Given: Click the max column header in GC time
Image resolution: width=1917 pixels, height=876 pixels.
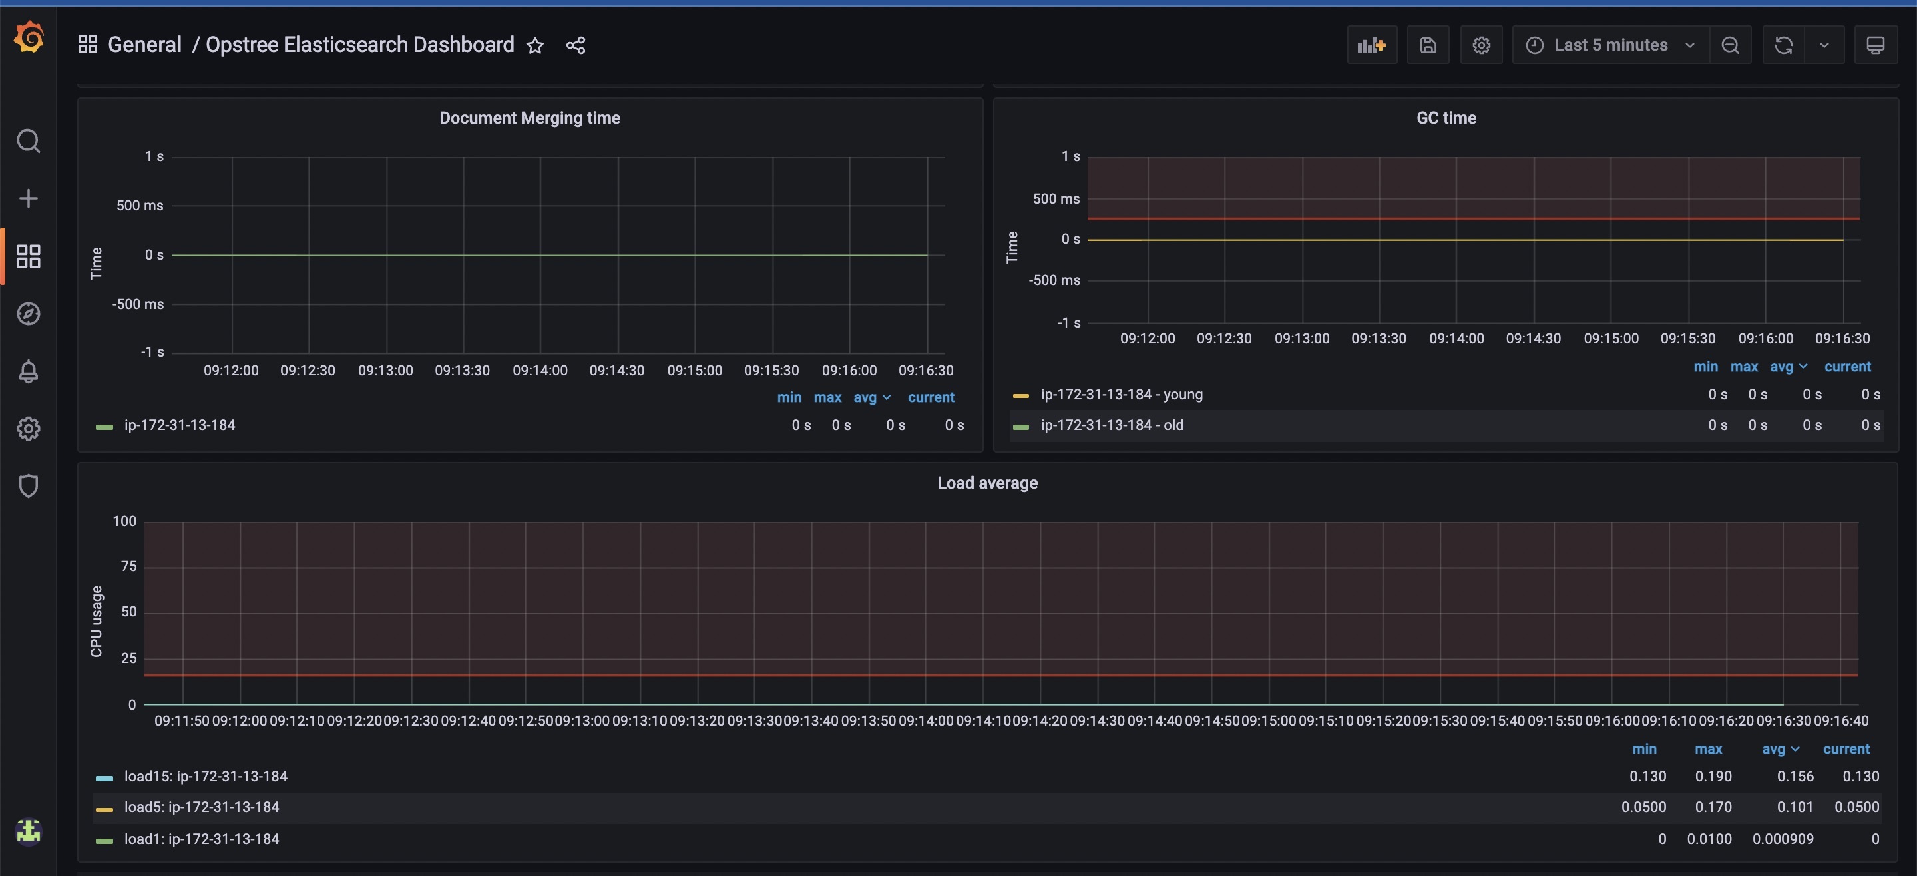Looking at the screenshot, I should point(1744,367).
